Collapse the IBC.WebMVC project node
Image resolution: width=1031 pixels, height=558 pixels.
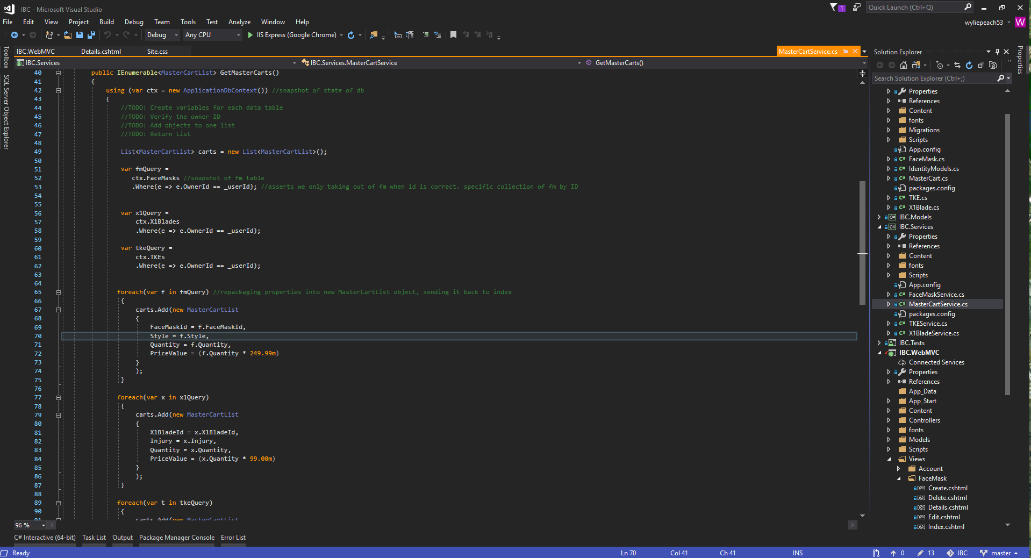pos(879,353)
